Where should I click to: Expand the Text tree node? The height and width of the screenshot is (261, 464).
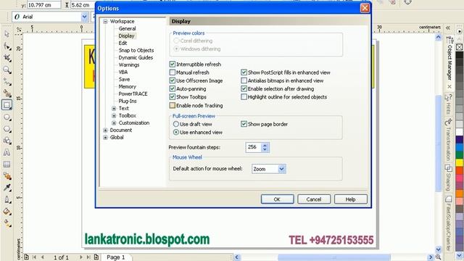click(x=114, y=108)
